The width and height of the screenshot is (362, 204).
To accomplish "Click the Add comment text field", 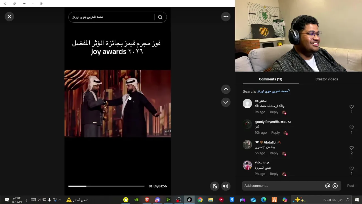I will [283, 186].
